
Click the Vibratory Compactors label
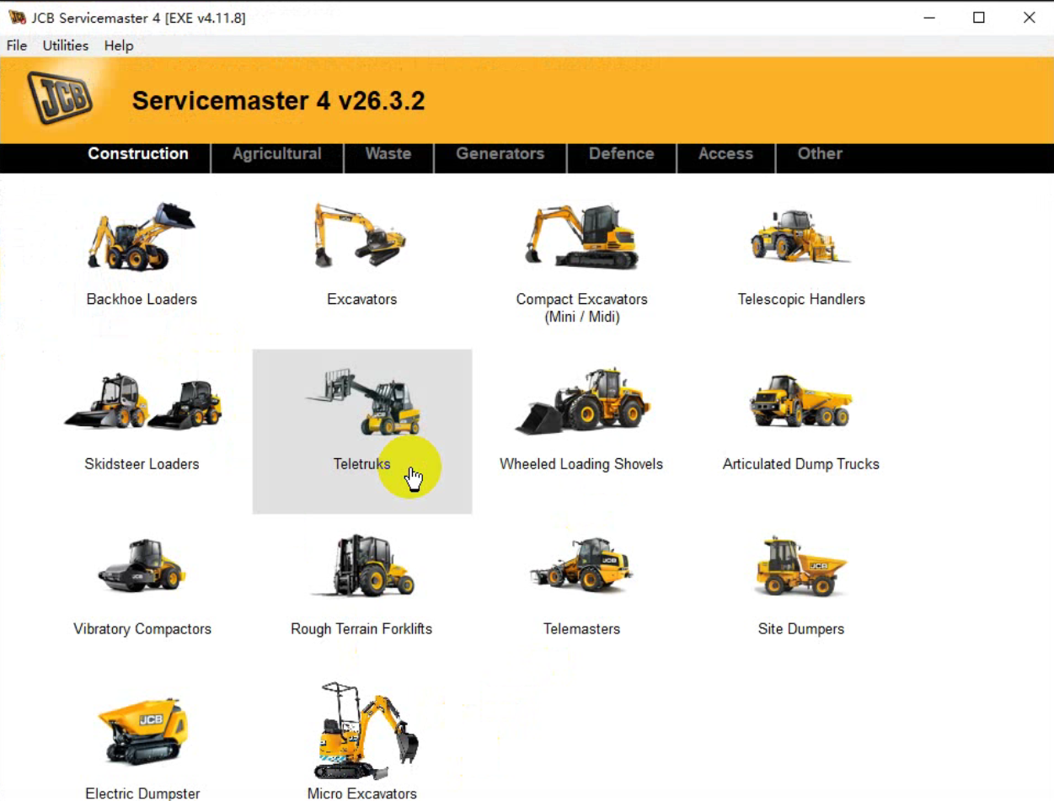[142, 629]
